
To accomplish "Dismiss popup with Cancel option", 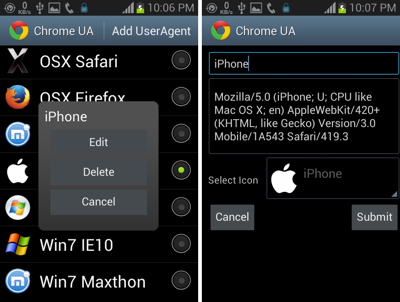I will [99, 202].
